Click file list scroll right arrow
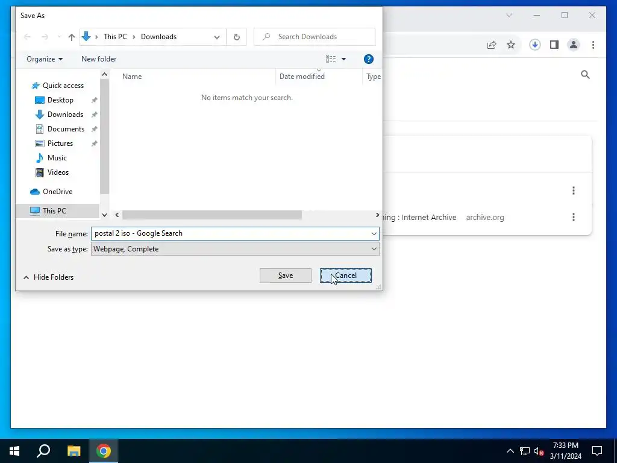 pyautogui.click(x=377, y=215)
